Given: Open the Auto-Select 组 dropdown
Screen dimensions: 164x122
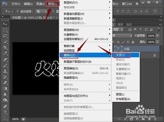Looking at the screenshot, I should click(x=41, y=11).
